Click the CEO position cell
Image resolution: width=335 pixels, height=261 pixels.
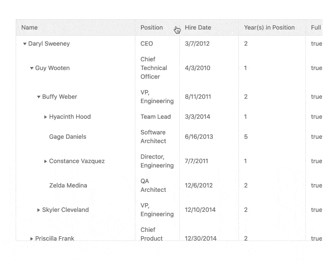coord(147,43)
